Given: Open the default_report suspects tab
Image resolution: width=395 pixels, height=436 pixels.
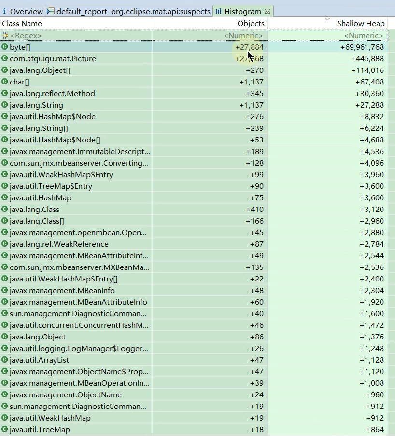Looking at the screenshot, I should click(x=129, y=12).
